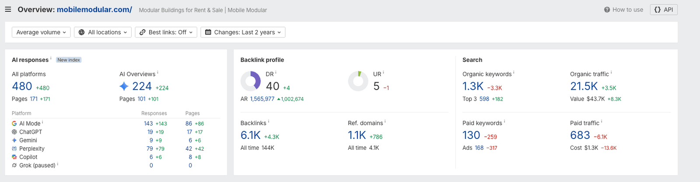
Task: Click the Grok (paused) row label
Action: 37,165
